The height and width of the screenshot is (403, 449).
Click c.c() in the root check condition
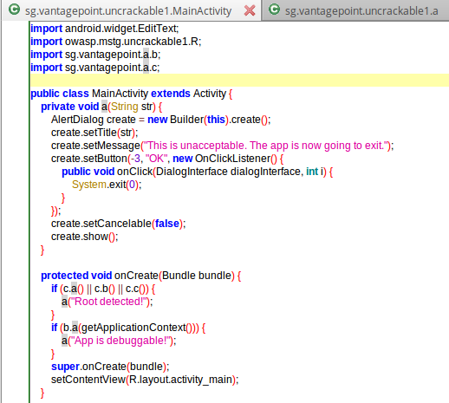point(135,289)
